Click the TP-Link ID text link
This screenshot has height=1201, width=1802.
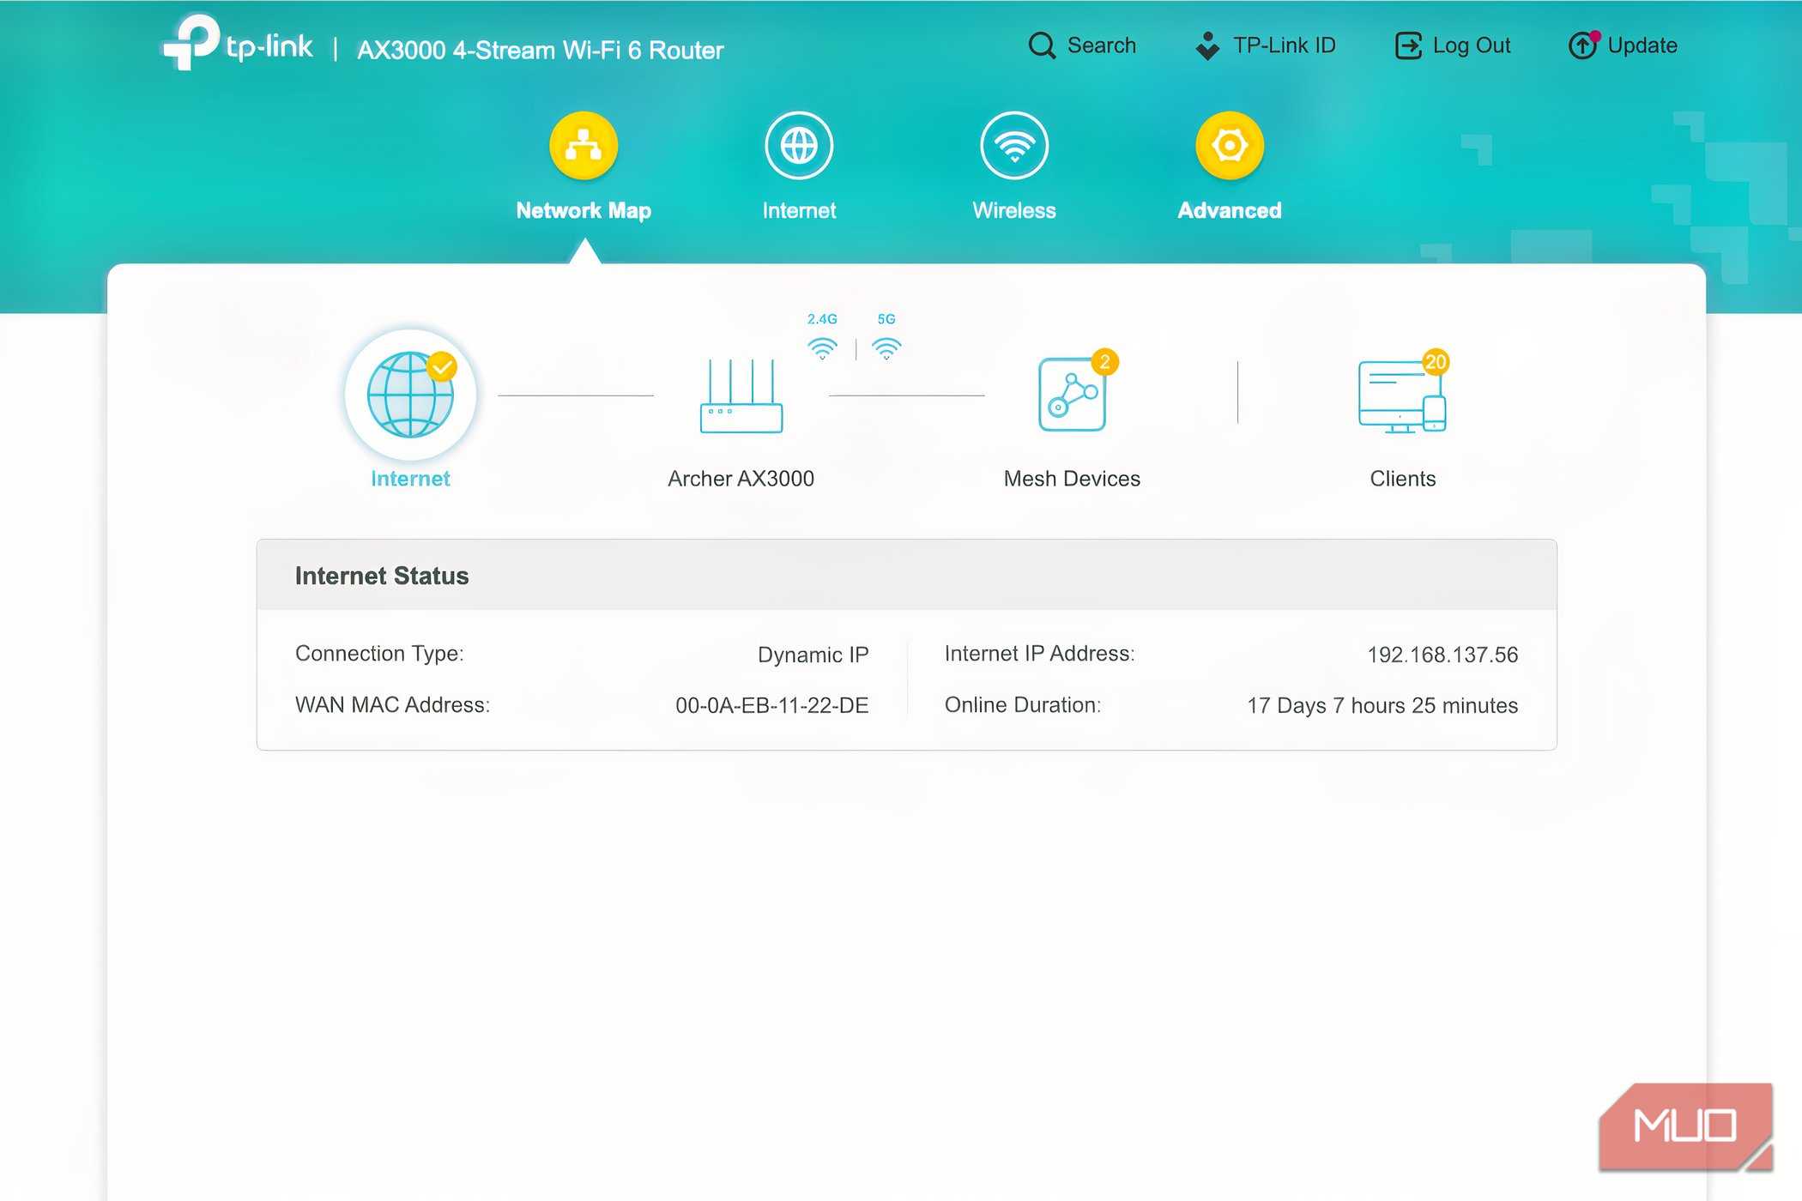1285,45
